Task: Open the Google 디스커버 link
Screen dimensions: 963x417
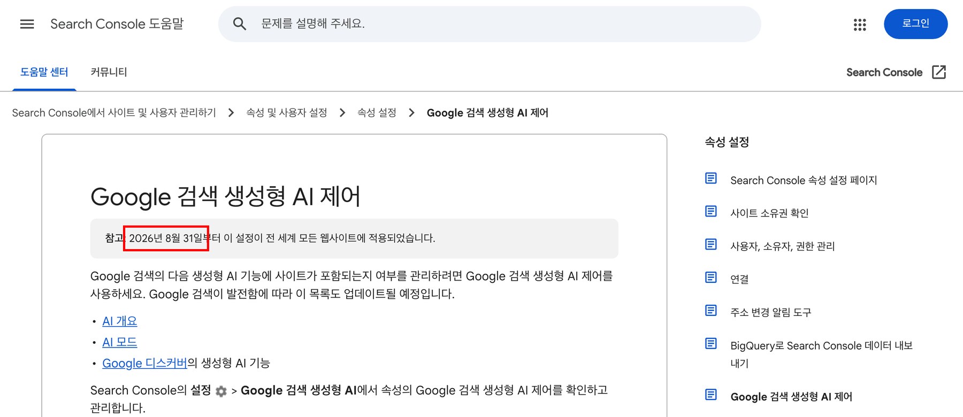Action: 144,364
